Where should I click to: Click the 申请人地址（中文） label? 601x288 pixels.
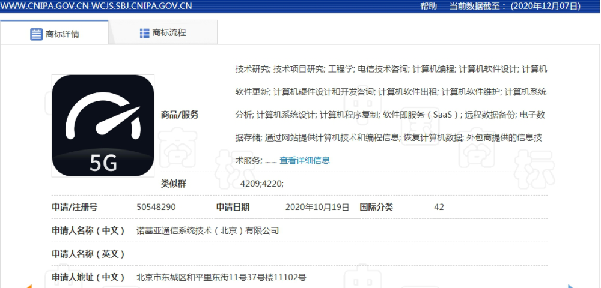88,277
